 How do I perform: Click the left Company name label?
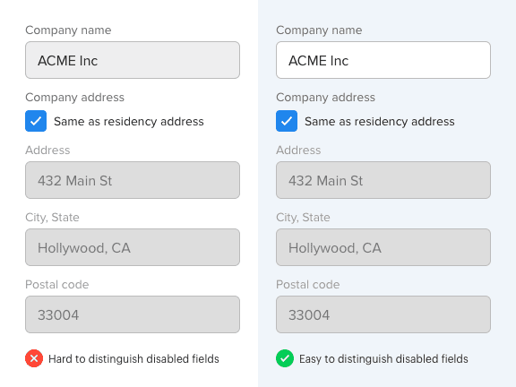click(x=68, y=30)
